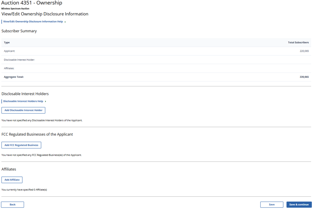
Task: Open View/Edit Ownership Disclosure Information Help link
Action: pyautogui.click(x=33, y=22)
